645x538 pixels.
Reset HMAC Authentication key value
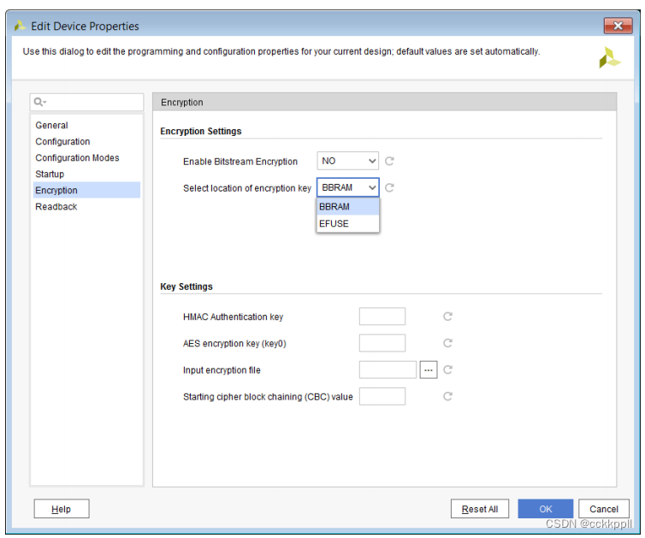(x=447, y=316)
